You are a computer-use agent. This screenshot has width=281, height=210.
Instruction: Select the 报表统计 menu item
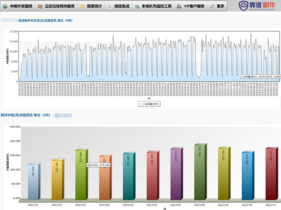pos(94,6)
